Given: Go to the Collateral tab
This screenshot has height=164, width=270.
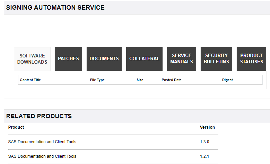Looking at the screenshot, I should pyautogui.click(x=144, y=59).
